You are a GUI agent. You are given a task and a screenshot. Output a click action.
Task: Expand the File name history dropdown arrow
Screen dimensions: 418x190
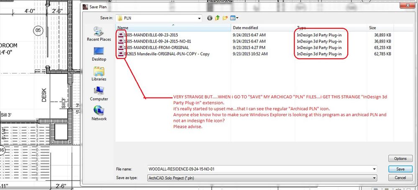tap(374, 169)
